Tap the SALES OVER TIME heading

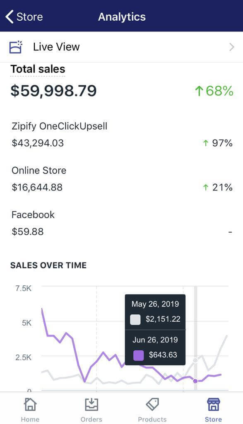click(x=48, y=265)
